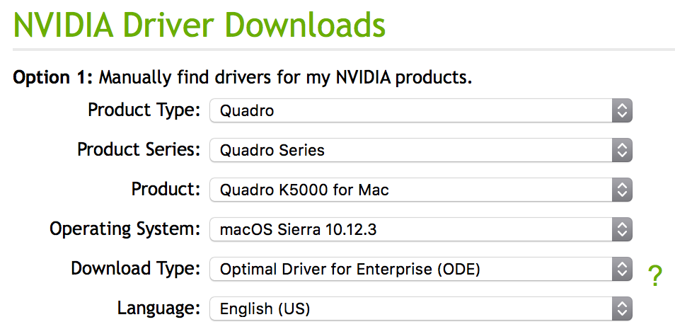This screenshot has width=675, height=334.
Task: Click the green question mark help icon
Action: point(655,275)
